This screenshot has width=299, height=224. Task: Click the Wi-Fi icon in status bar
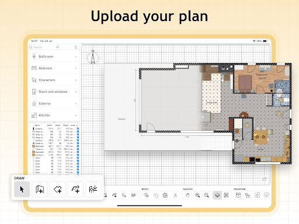pyautogui.click(x=254, y=41)
